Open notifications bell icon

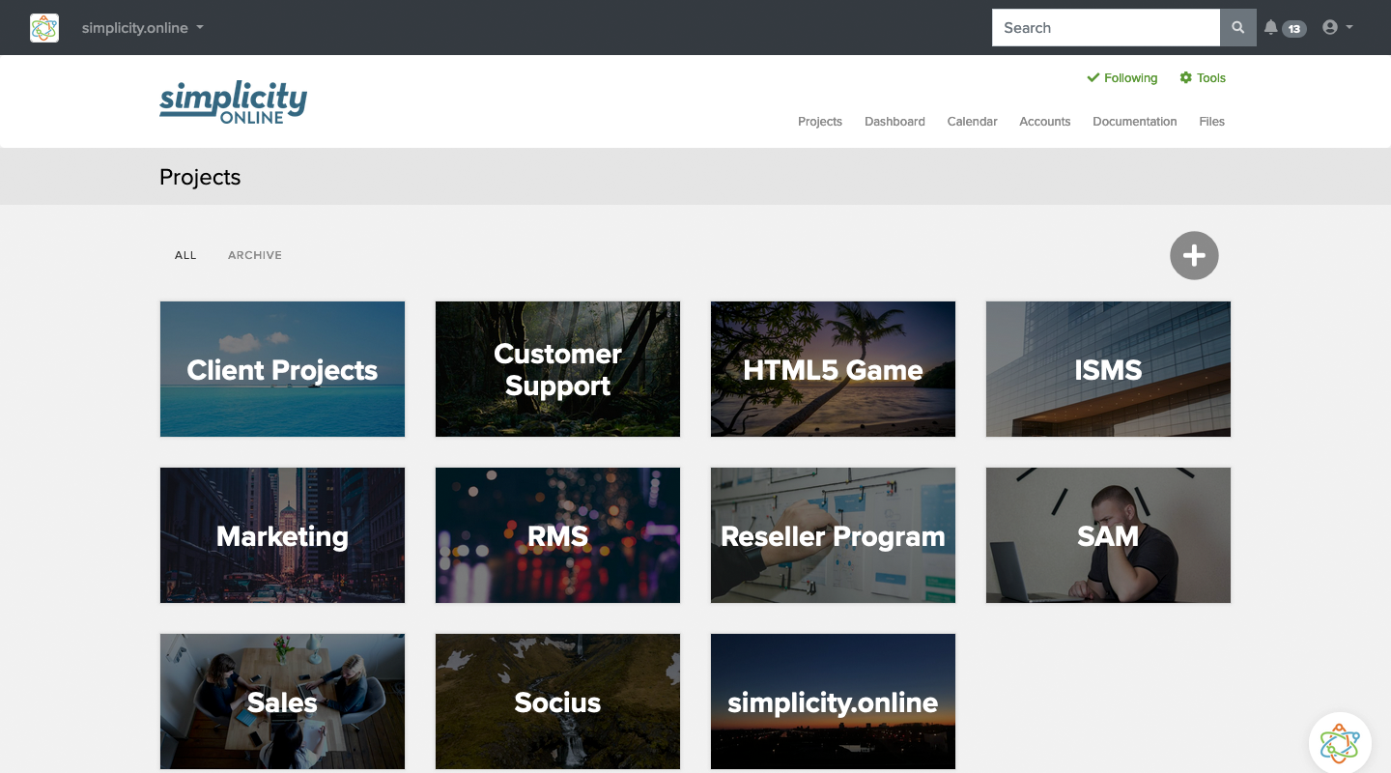(1271, 28)
